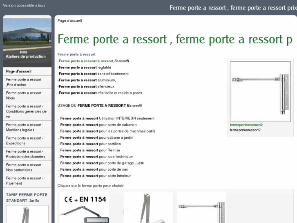This screenshot has width=297, height=223.
Task: Click the line 'pour Remise'
Action: click(x=109, y=150)
